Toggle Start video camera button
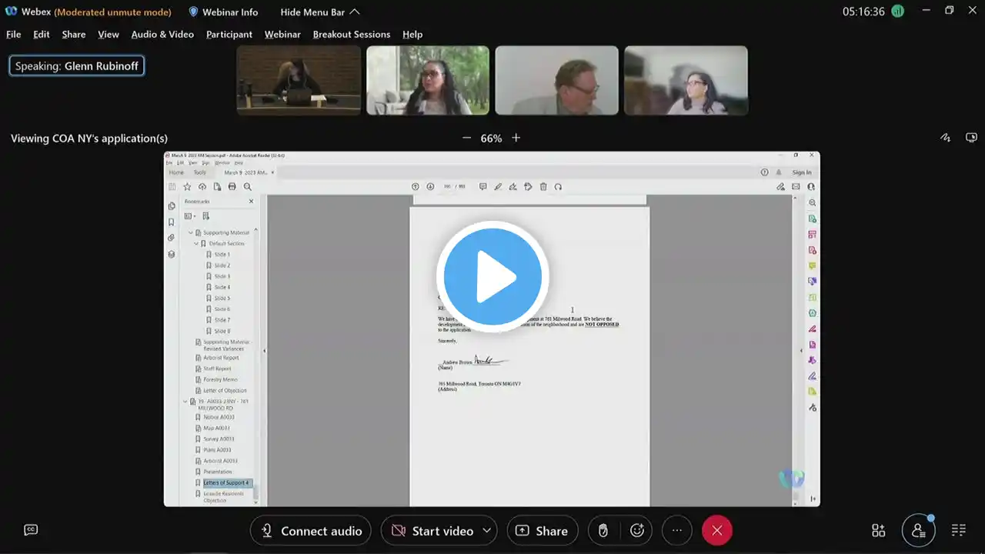The height and width of the screenshot is (554, 985). [x=432, y=531]
